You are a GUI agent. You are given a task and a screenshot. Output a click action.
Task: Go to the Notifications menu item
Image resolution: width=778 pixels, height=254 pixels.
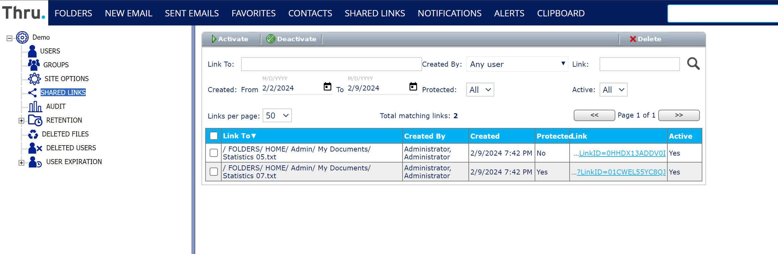450,13
